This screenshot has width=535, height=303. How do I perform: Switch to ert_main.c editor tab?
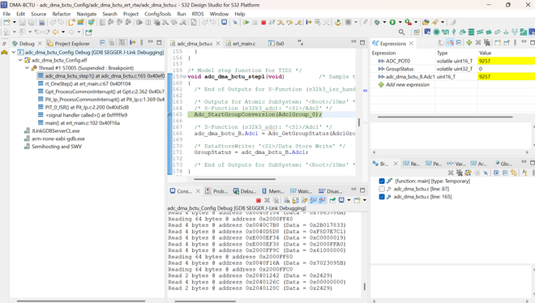(x=241, y=43)
